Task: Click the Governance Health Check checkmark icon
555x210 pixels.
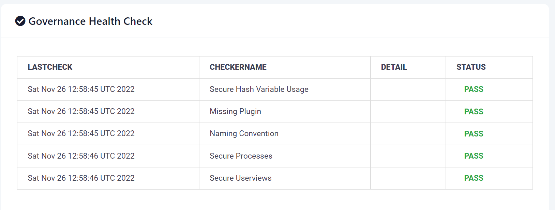Action: point(20,21)
